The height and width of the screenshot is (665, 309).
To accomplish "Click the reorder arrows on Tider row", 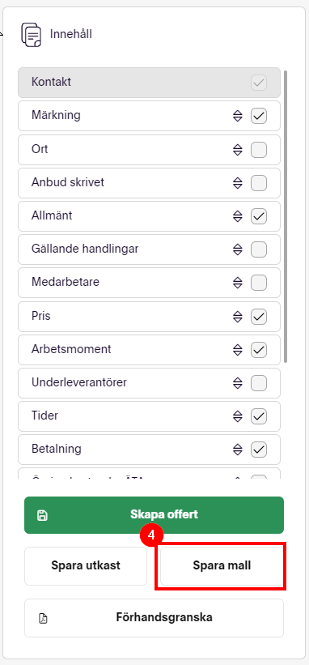I will click(x=238, y=416).
